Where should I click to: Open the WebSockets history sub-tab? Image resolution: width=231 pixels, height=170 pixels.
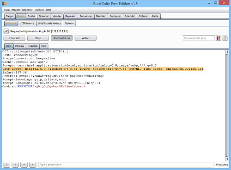click(x=49, y=23)
